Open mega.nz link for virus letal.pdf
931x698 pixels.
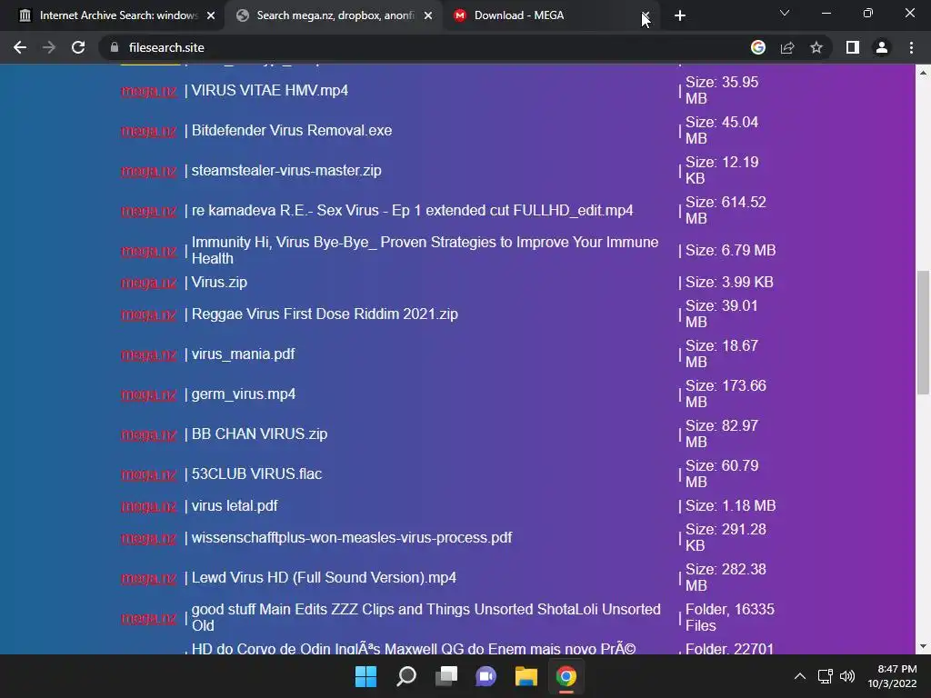tap(148, 506)
